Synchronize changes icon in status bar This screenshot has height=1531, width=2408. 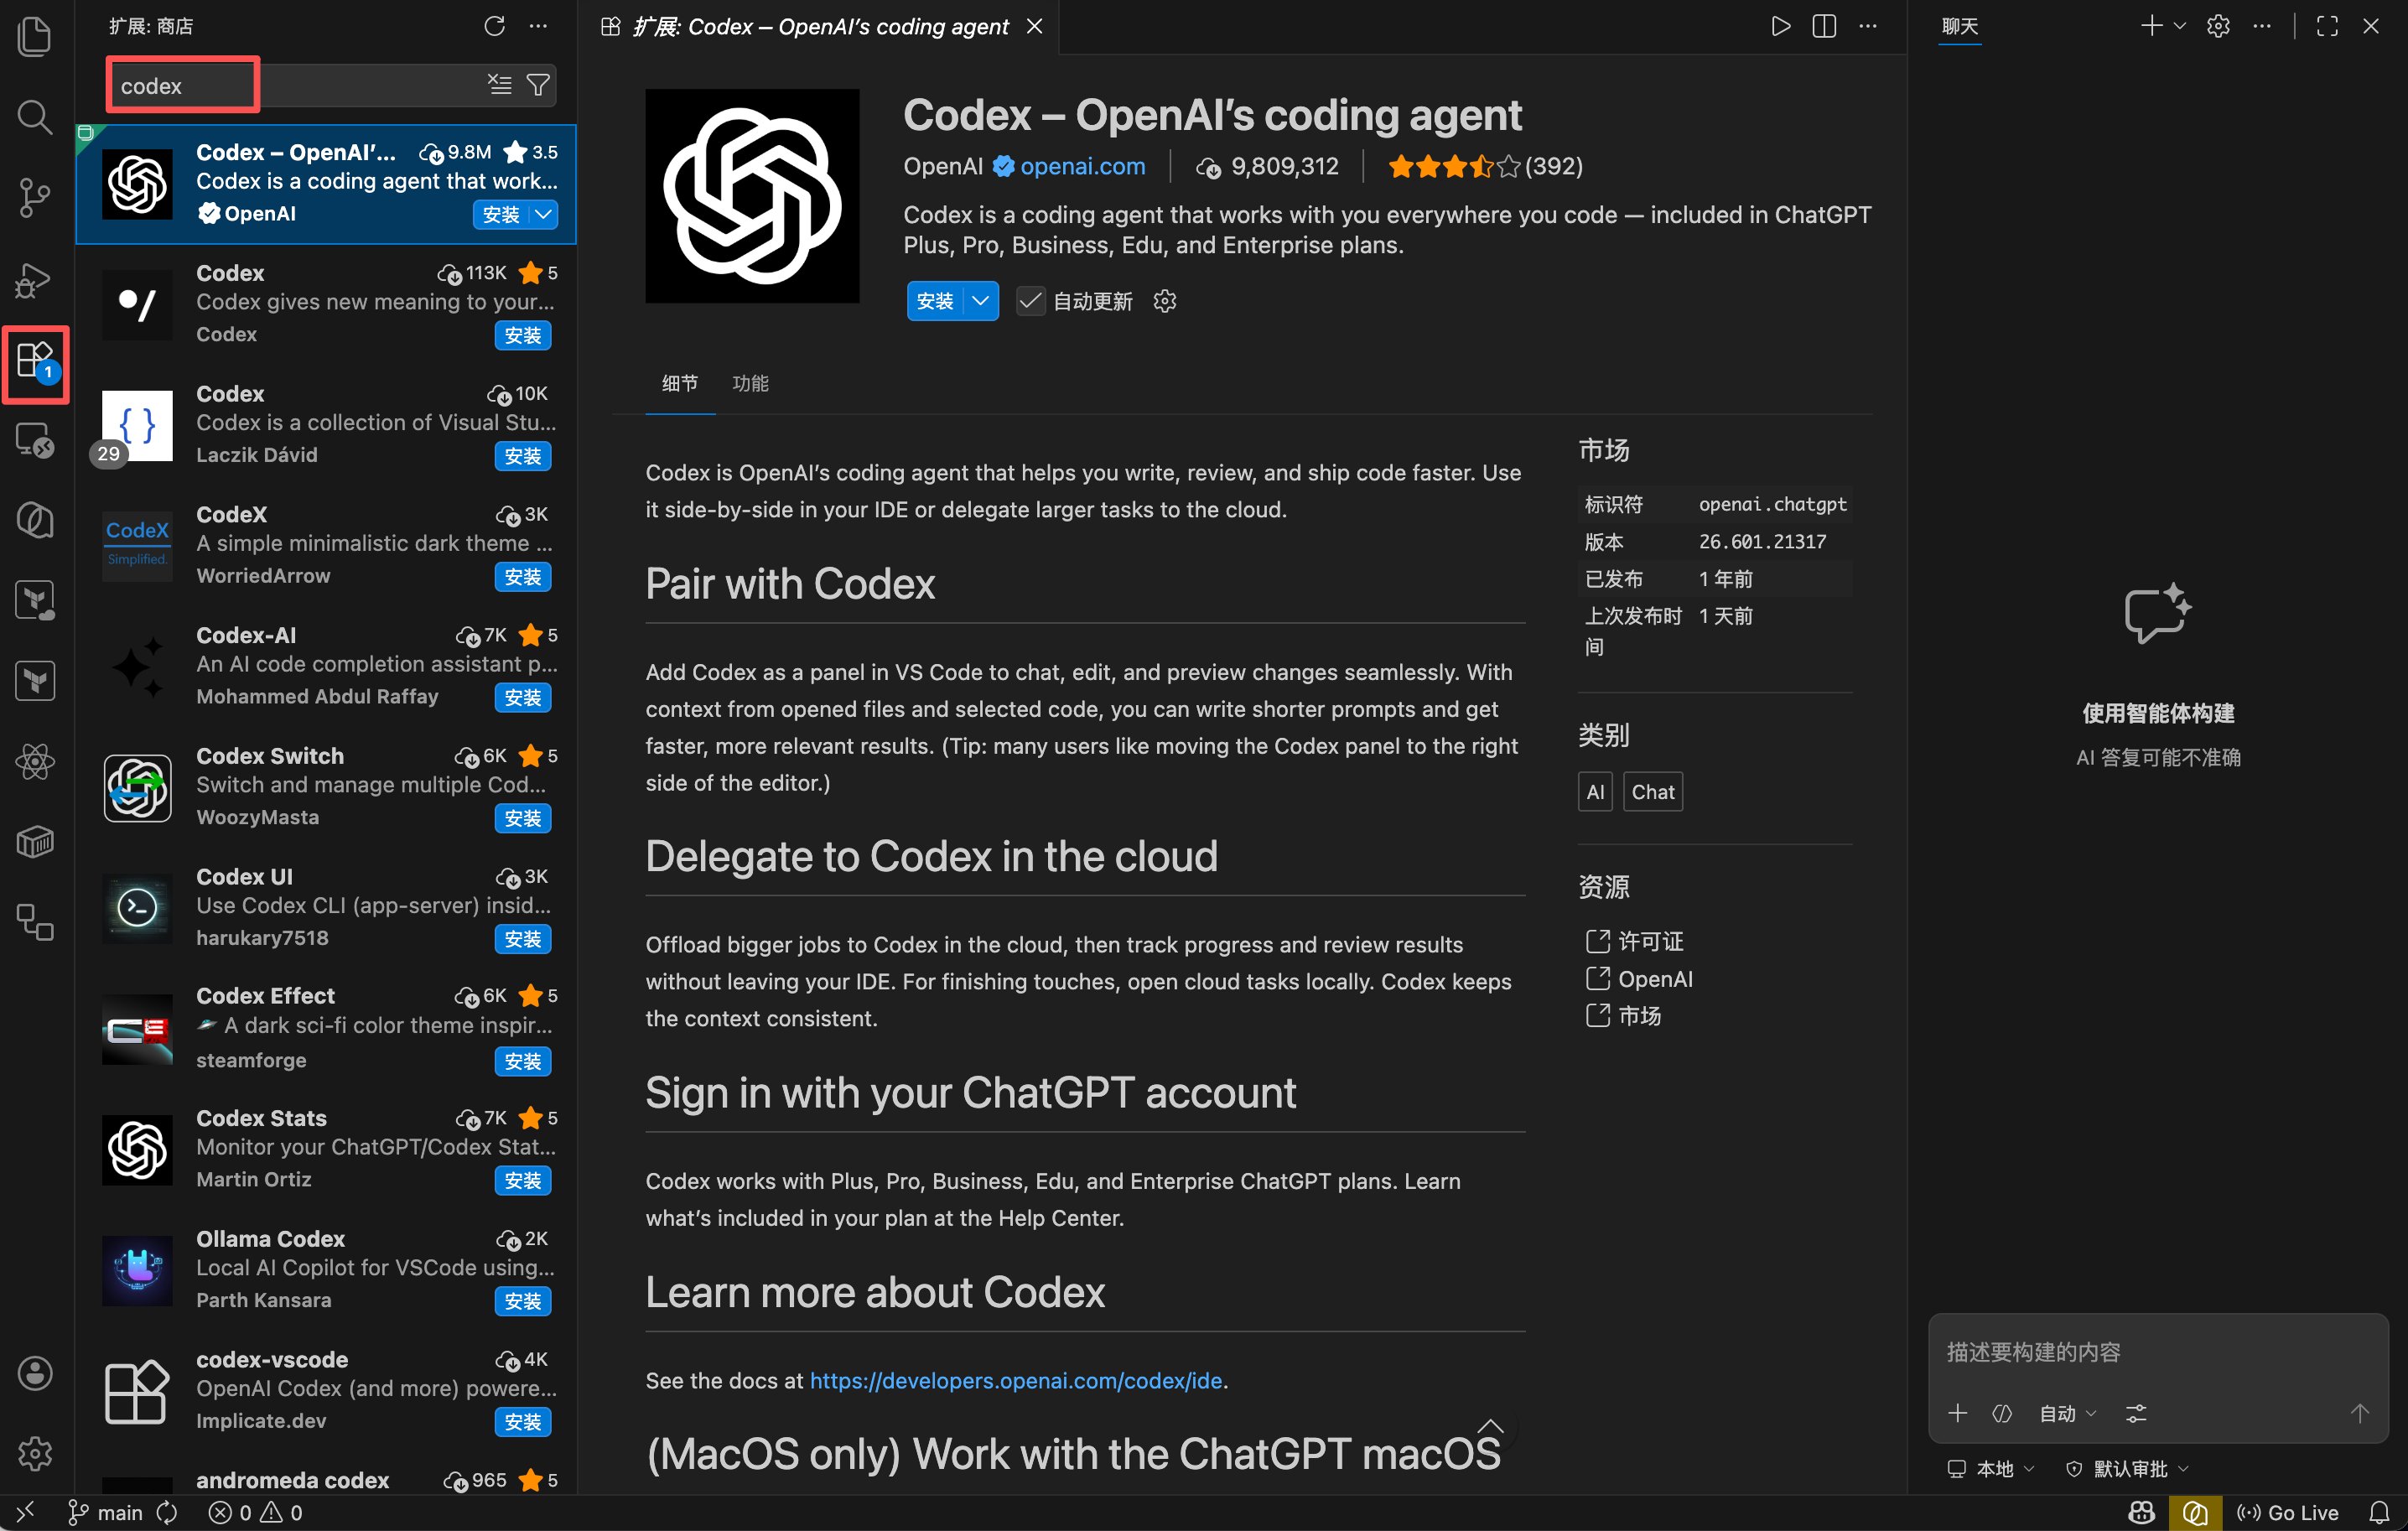(x=167, y=1512)
